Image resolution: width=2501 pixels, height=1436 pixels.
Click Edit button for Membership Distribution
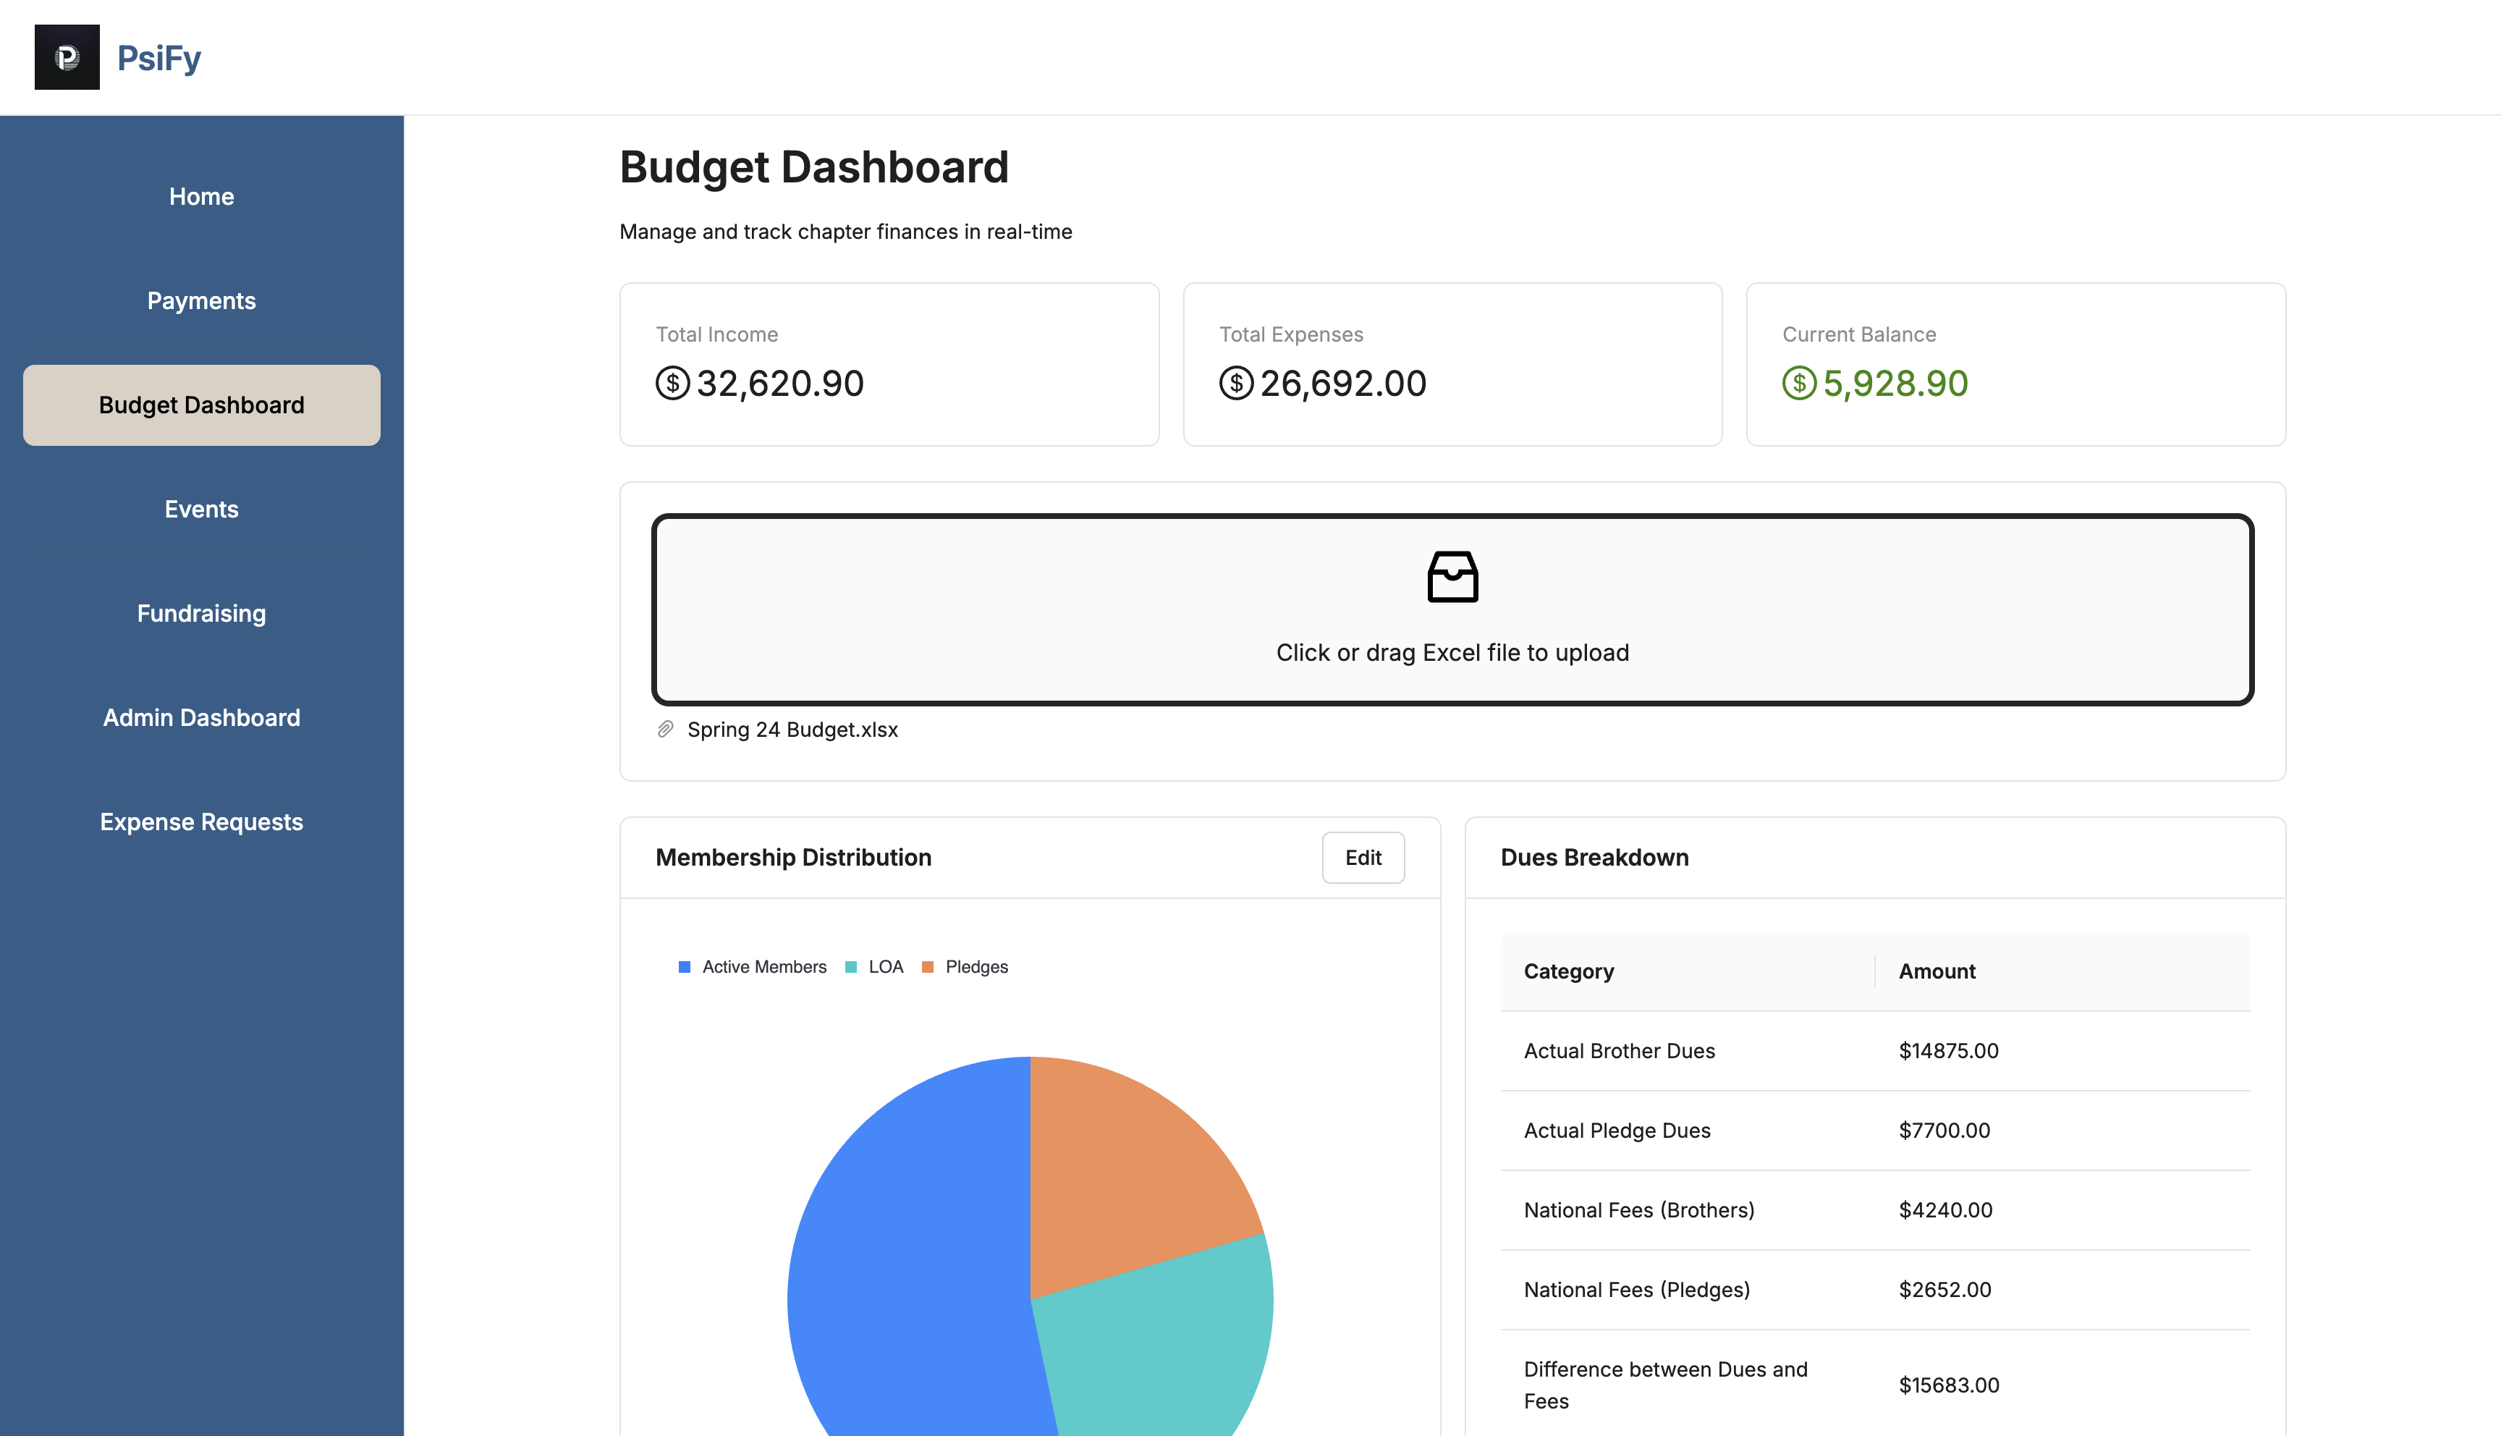[1363, 857]
